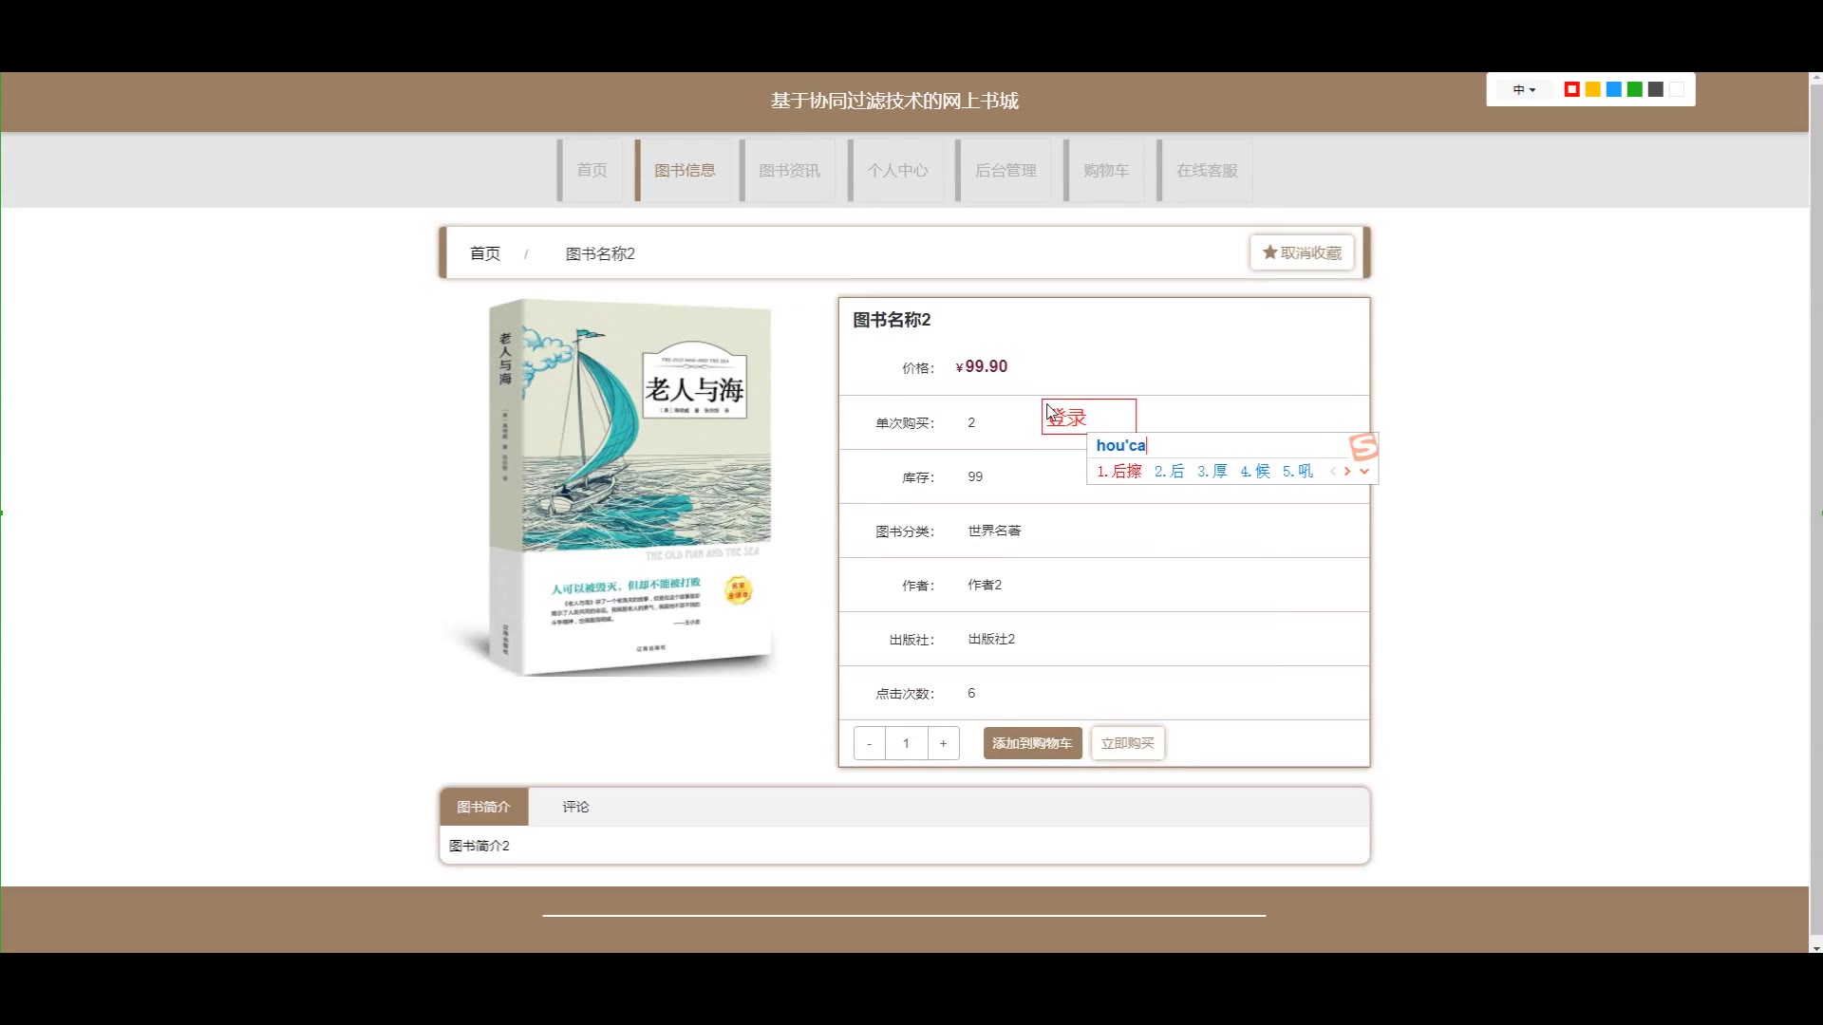
Task: Choose IME candidate 2. 后
Action: pyautogui.click(x=1169, y=471)
